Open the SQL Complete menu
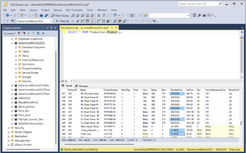The image size is (246, 153). [x=74, y=10]
